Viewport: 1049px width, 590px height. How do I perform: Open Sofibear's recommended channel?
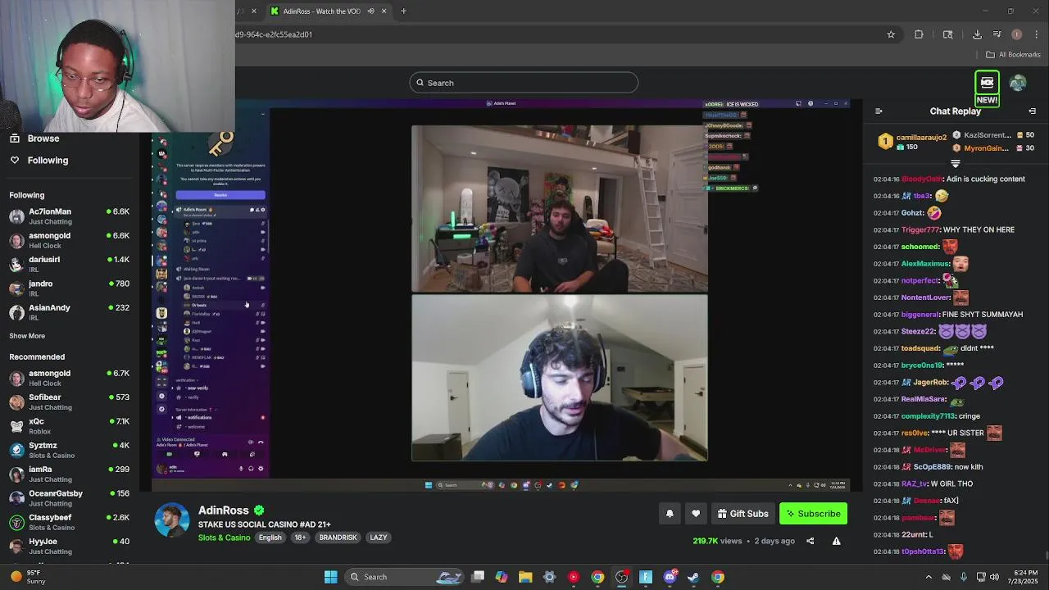70,402
